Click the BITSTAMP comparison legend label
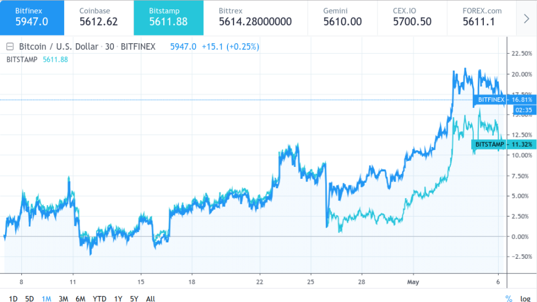 [22, 59]
